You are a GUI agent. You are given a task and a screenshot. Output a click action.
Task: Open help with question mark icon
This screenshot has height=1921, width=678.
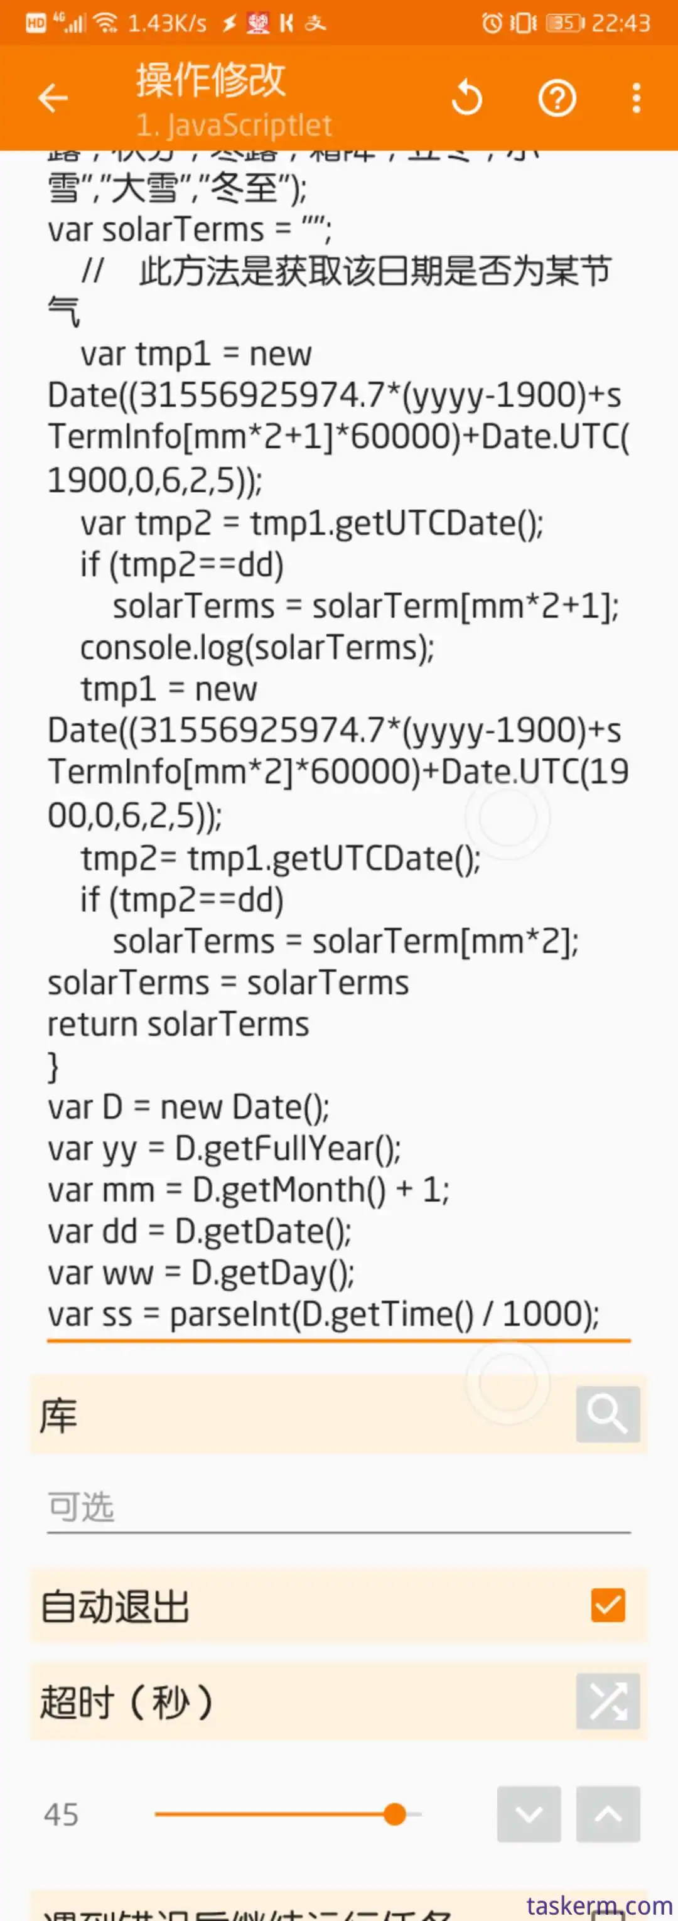coord(556,98)
